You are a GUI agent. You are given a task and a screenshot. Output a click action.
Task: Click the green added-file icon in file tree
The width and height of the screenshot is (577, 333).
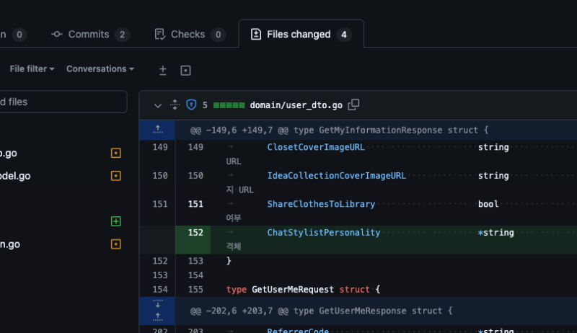click(x=115, y=221)
